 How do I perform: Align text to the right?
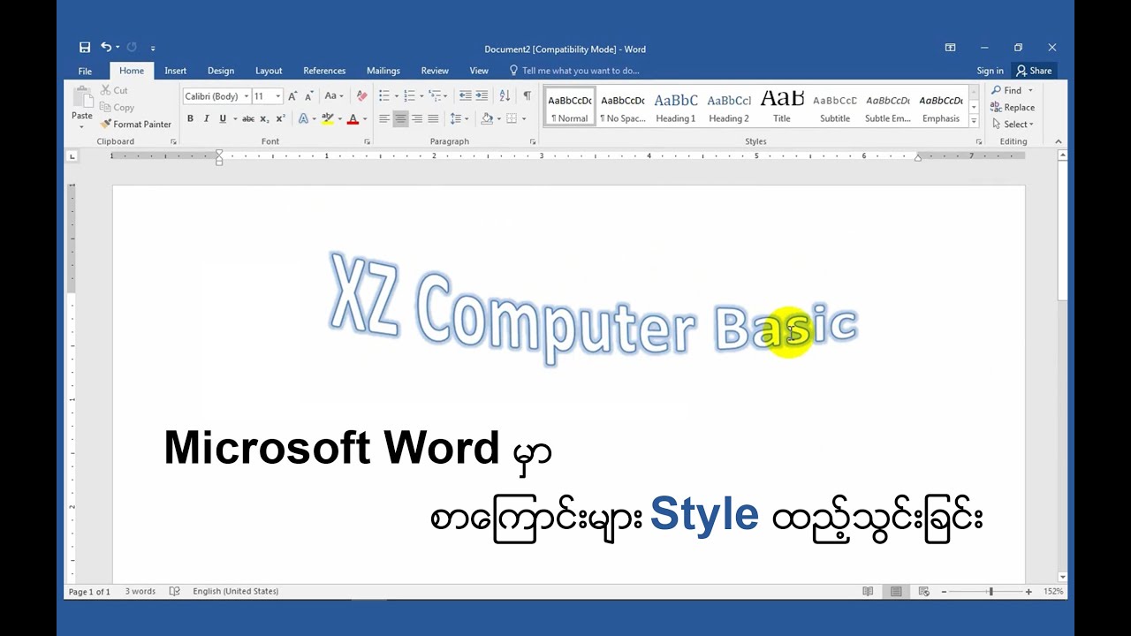tap(417, 119)
